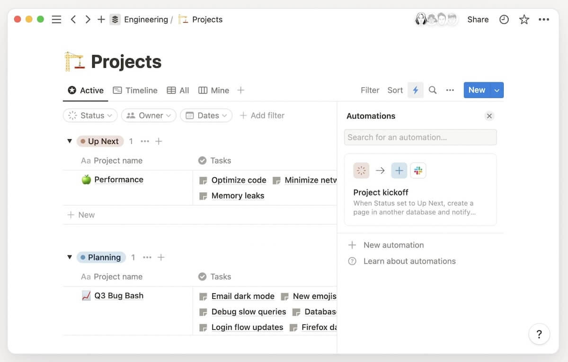Open Planning group three-dot menu
The image size is (568, 362).
[x=147, y=257]
